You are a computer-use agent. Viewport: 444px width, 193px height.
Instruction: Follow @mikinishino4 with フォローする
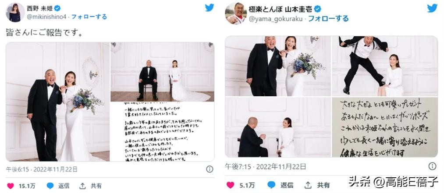(89, 17)
